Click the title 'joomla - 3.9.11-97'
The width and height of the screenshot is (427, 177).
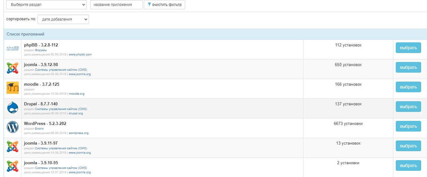pos(41,143)
